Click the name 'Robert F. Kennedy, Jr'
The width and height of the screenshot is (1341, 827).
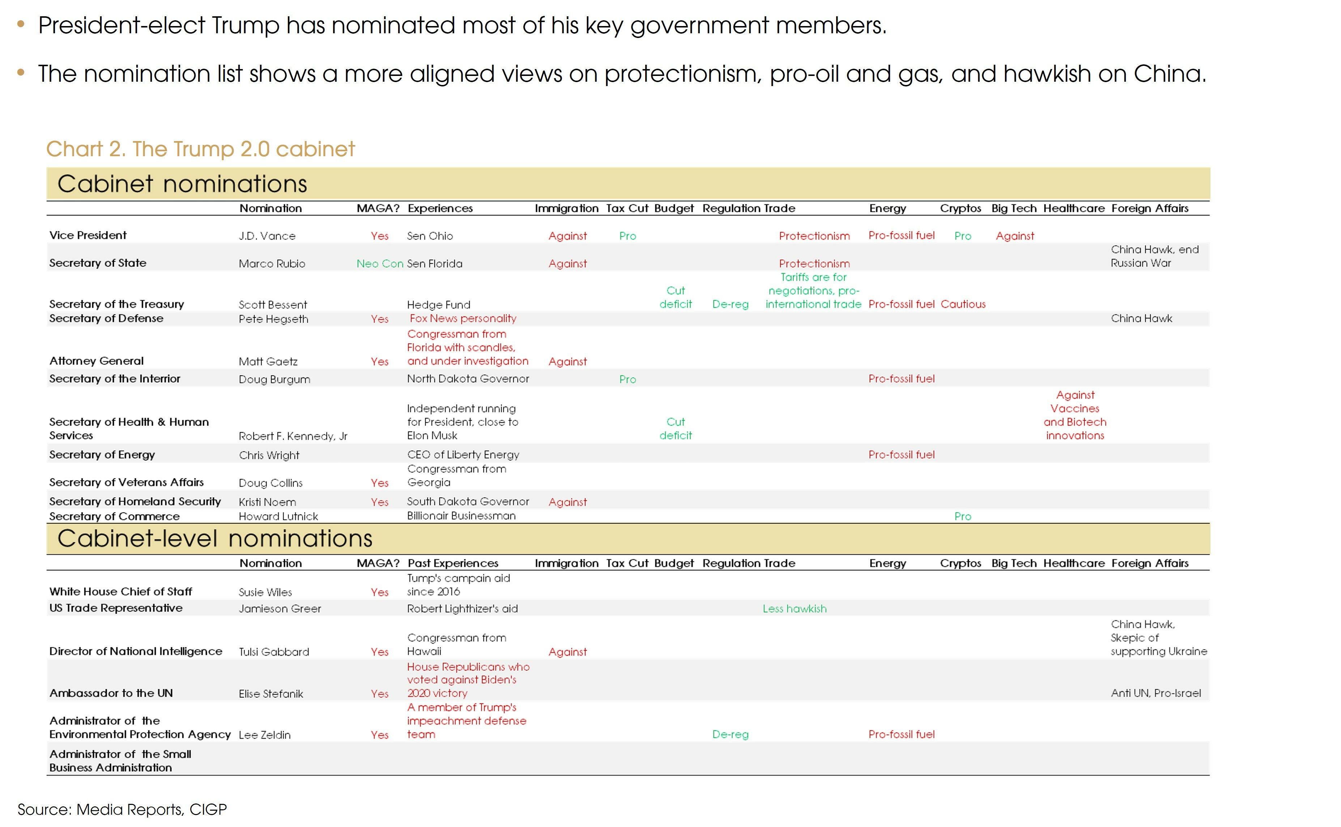tap(293, 436)
